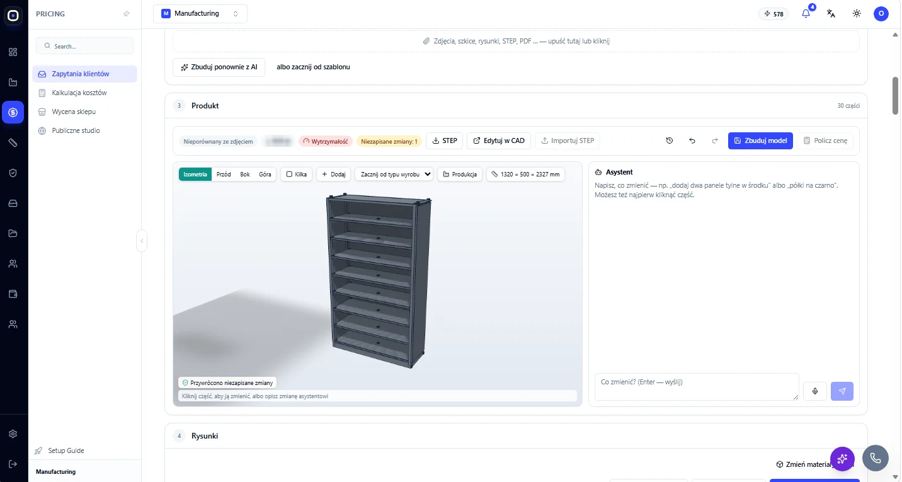The height and width of the screenshot is (482, 902).
Task: Switch to Izometria view
Action: coord(195,175)
